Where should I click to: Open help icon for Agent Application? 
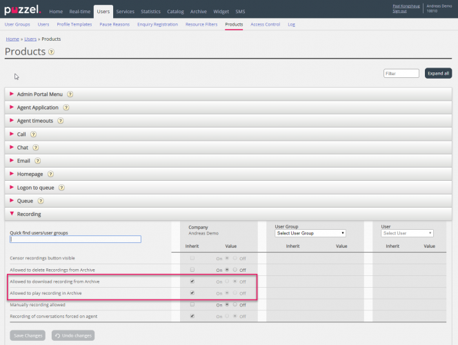tap(66, 108)
